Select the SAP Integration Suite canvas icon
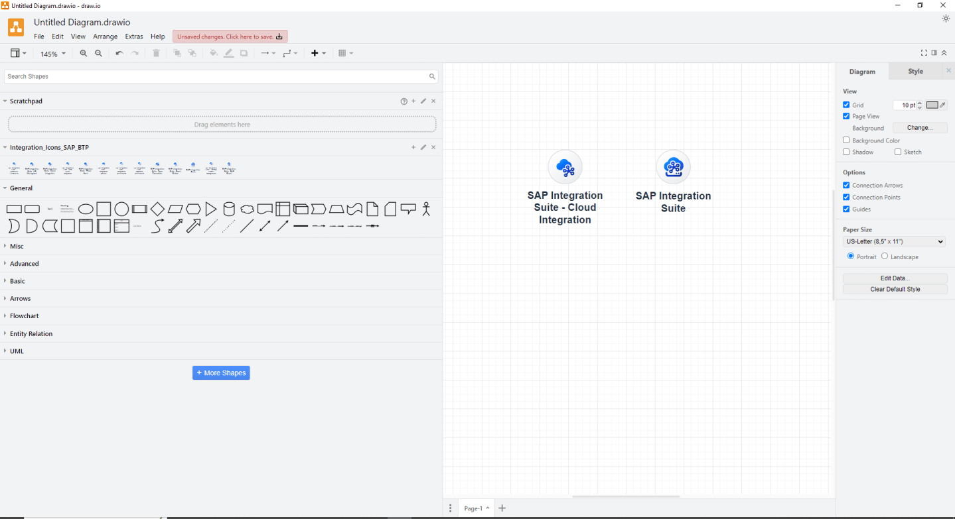The width and height of the screenshot is (955, 519). tap(673, 167)
